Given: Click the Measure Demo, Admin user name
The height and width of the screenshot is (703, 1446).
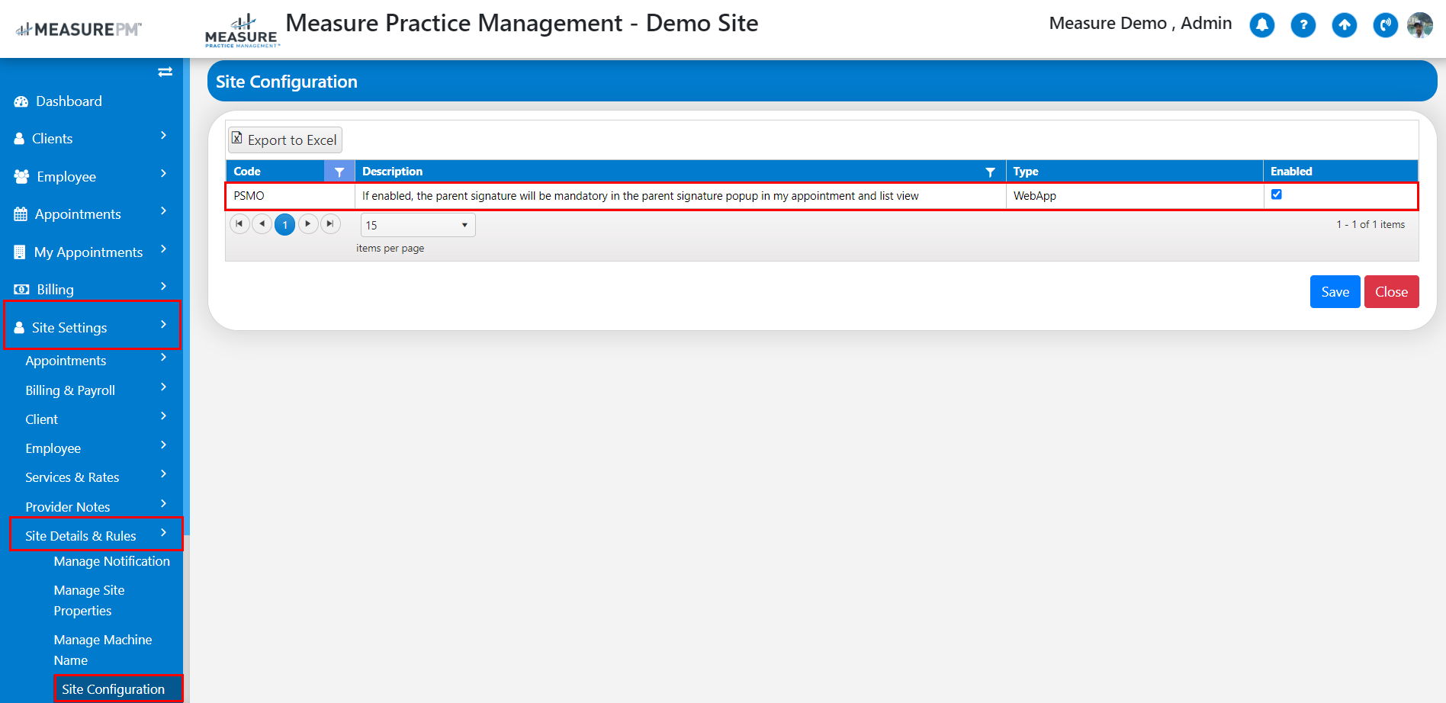Looking at the screenshot, I should pyautogui.click(x=1140, y=24).
